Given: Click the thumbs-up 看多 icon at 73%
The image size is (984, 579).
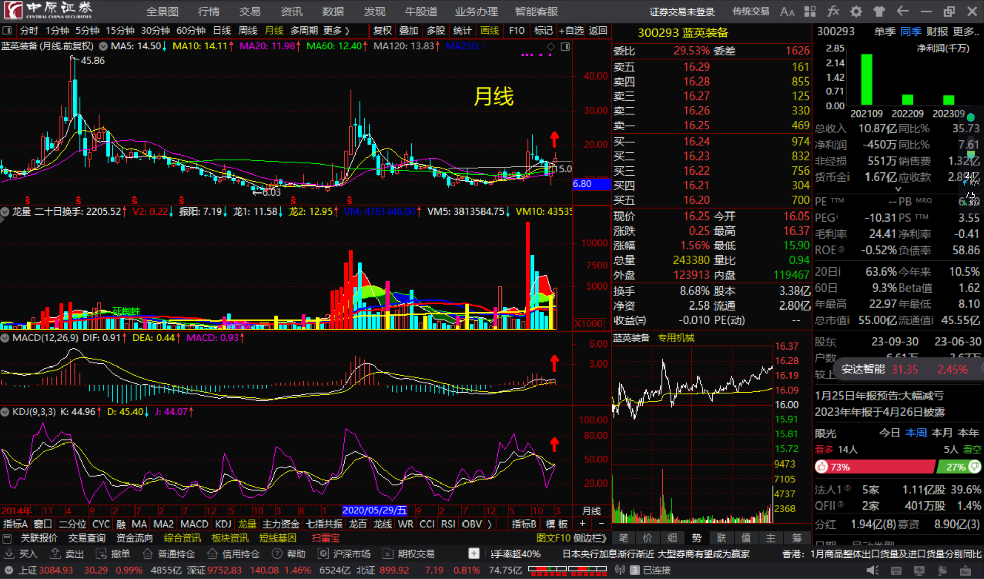Looking at the screenshot, I should tap(822, 467).
